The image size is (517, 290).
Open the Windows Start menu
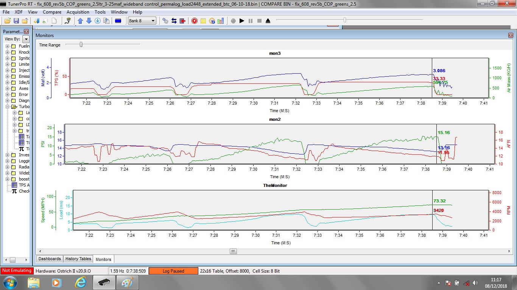[x=9, y=282]
